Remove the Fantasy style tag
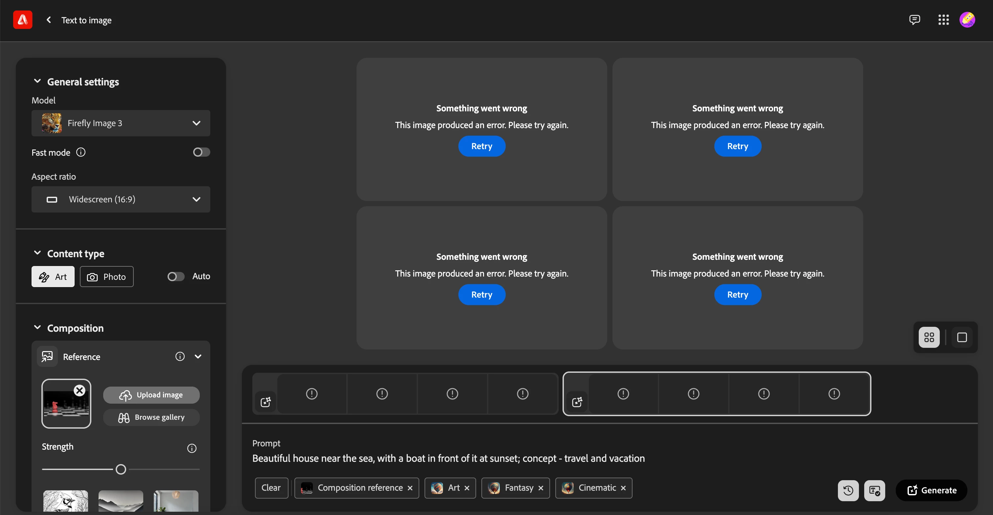This screenshot has width=993, height=515. tap(541, 488)
